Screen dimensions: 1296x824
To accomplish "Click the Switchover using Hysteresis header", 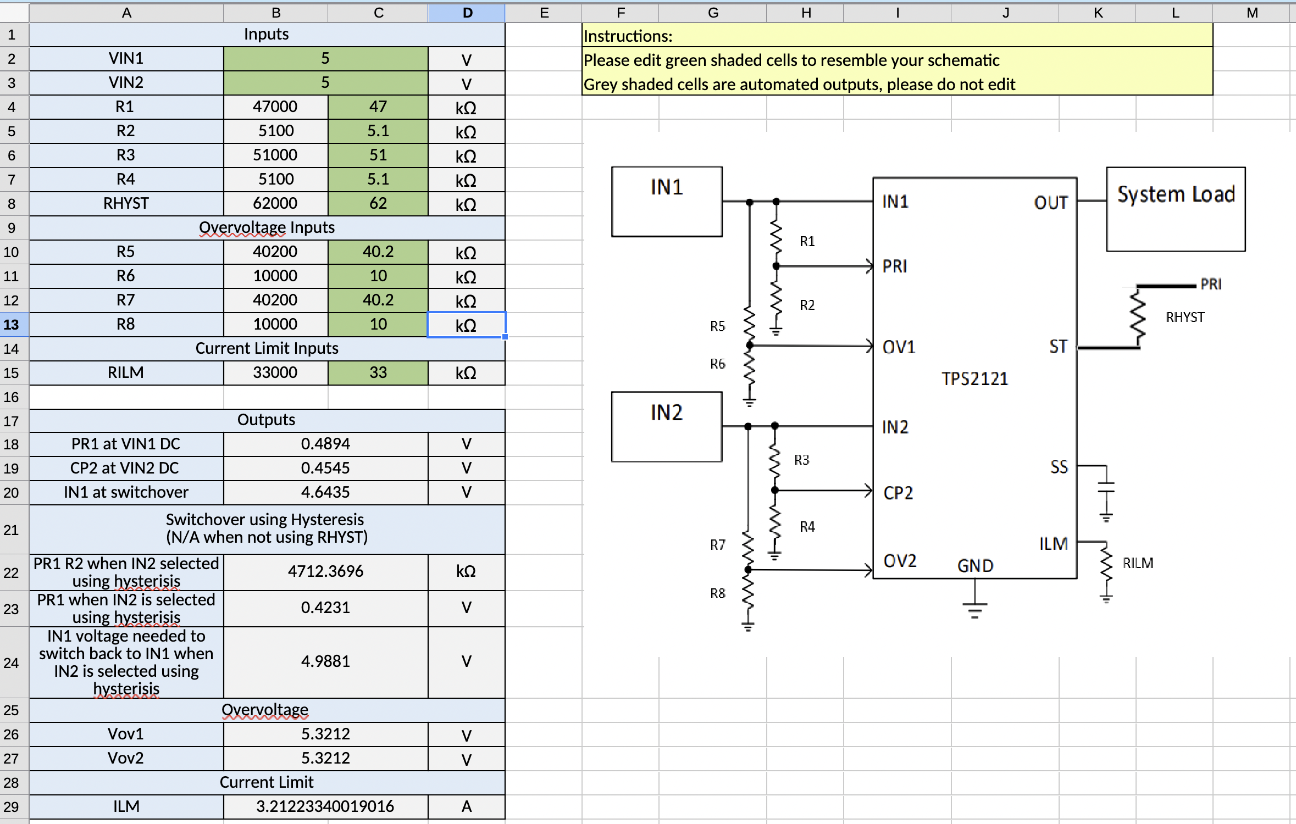I will pyautogui.click(x=267, y=530).
